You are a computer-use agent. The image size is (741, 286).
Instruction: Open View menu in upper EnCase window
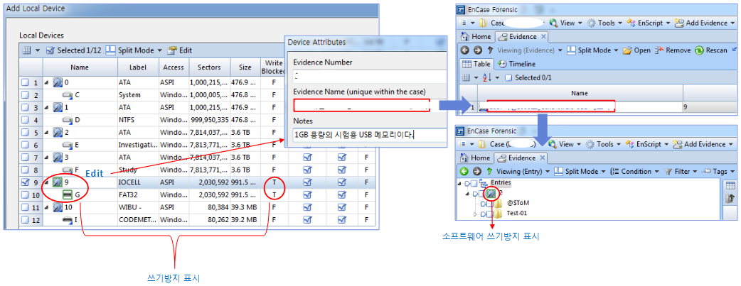point(567,23)
